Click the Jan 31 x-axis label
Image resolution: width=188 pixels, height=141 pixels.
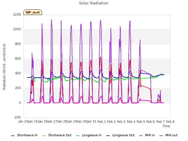click(x=92, y=122)
